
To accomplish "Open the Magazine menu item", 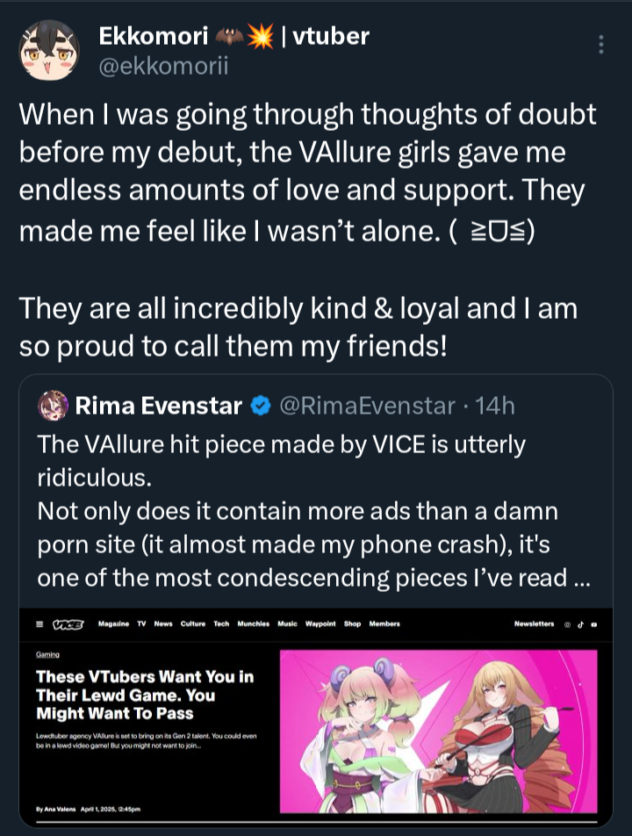I will point(114,624).
